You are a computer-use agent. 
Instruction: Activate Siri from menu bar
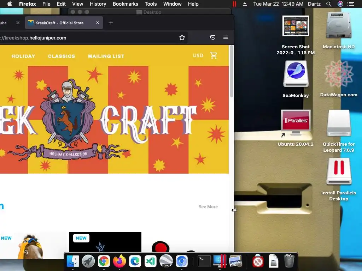pos(340,4)
